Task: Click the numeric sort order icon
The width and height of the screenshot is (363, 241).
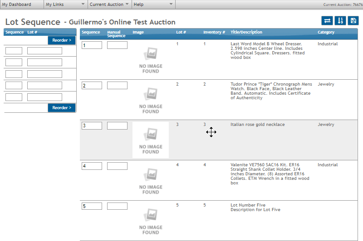Action: 340,20
